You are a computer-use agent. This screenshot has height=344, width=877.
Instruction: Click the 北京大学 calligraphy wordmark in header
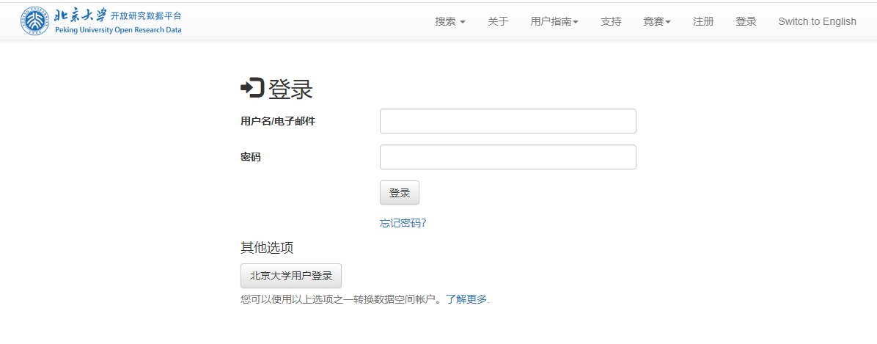80,15
